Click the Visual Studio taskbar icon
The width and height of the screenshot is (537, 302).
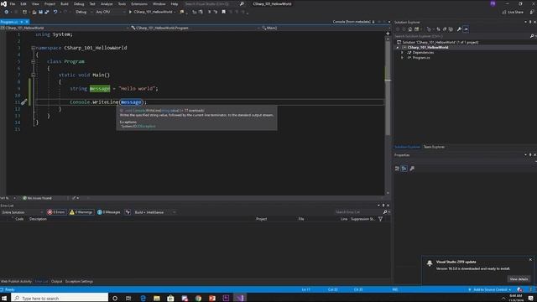[240, 298]
